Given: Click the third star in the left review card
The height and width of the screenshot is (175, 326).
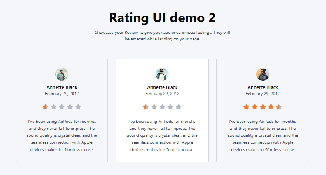Looking at the screenshot, I should coord(62,107).
